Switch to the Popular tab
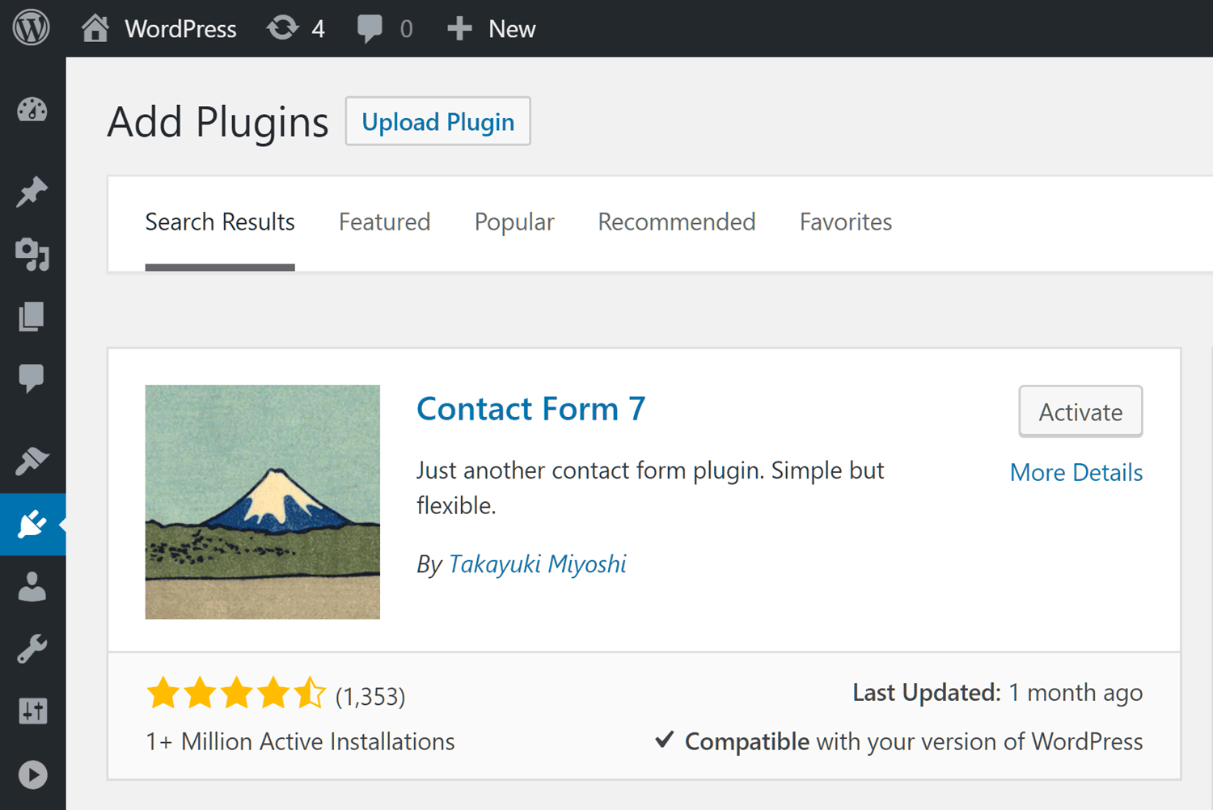 514,222
